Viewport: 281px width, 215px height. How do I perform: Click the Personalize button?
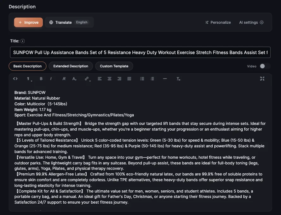(x=218, y=22)
